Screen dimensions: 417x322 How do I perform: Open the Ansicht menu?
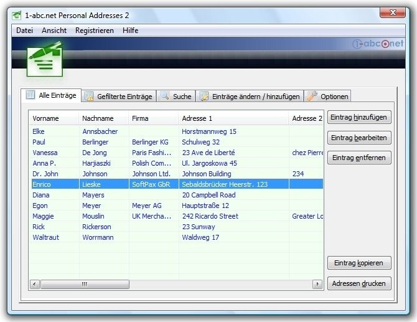click(54, 31)
